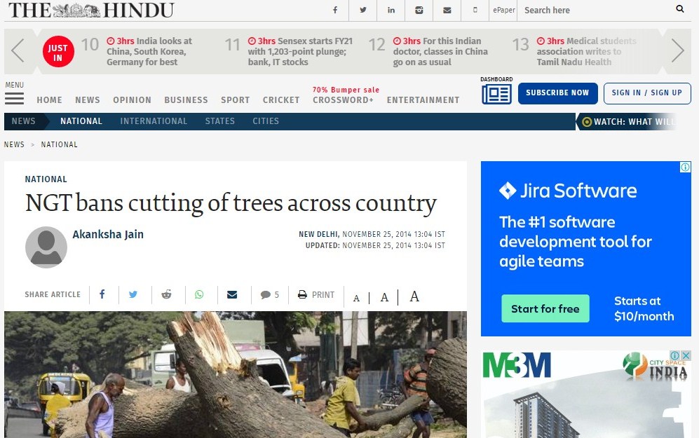The height and width of the screenshot is (438, 699).
Task: Click the Sign In / Sign Up button
Action: coord(647,93)
